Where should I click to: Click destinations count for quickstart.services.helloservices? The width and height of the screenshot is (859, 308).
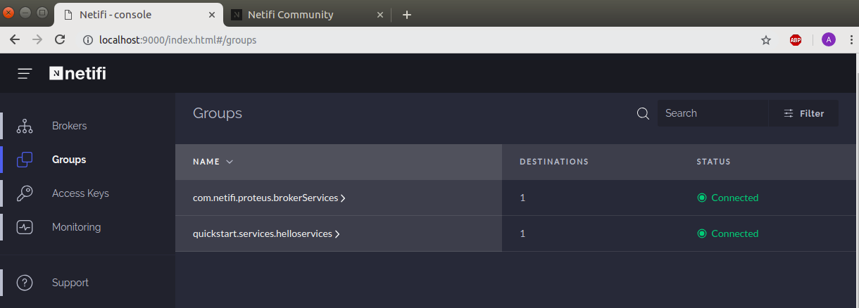coord(522,233)
